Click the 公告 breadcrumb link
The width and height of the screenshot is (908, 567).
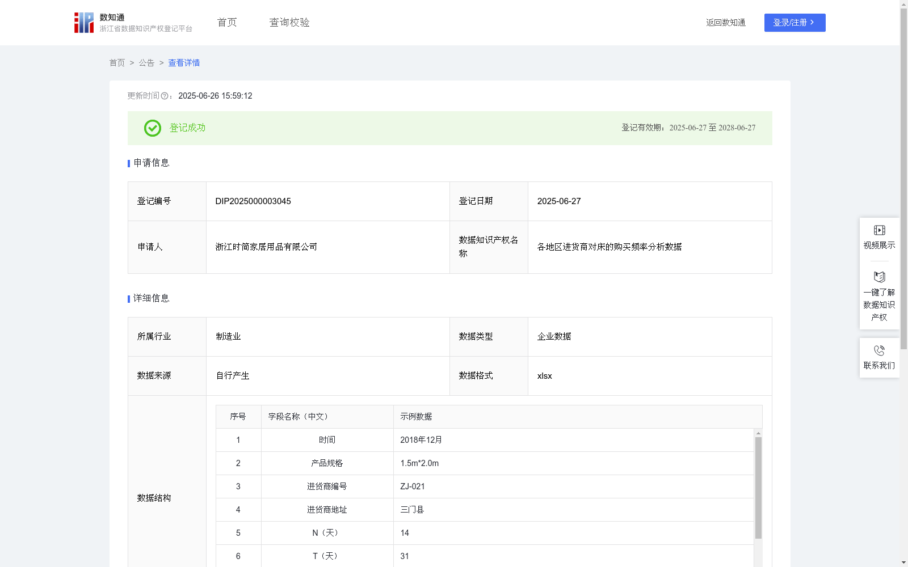[x=146, y=63]
